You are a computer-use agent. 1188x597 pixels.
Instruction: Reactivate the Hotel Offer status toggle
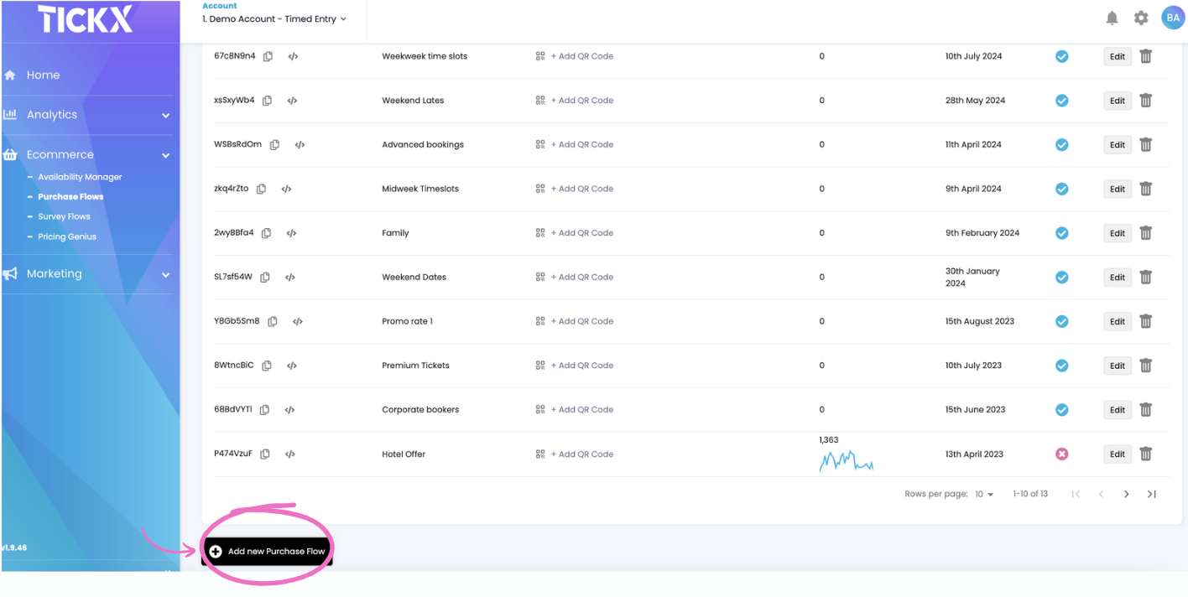(1061, 454)
